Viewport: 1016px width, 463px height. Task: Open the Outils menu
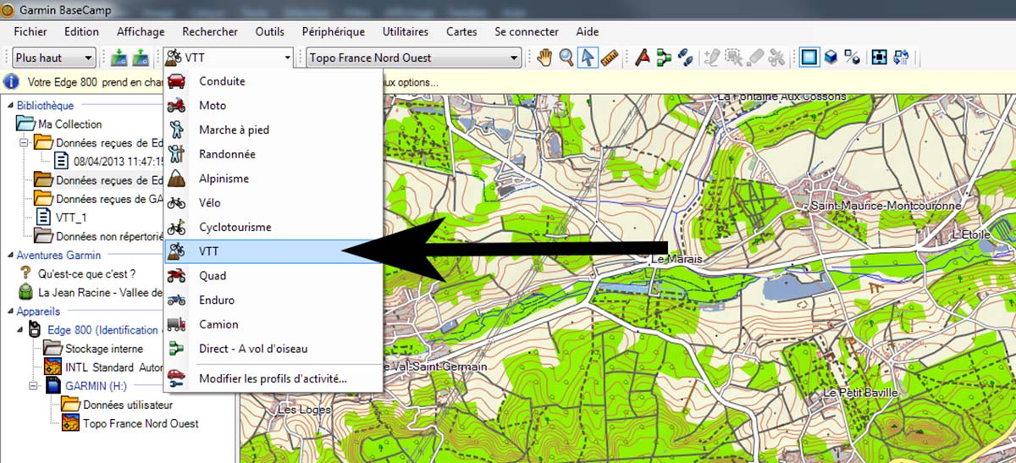[x=270, y=31]
